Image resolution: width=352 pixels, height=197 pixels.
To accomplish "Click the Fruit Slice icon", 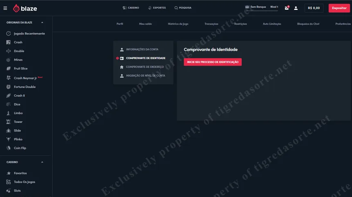I will click(9, 68).
